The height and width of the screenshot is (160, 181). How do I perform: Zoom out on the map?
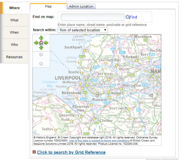[41, 63]
